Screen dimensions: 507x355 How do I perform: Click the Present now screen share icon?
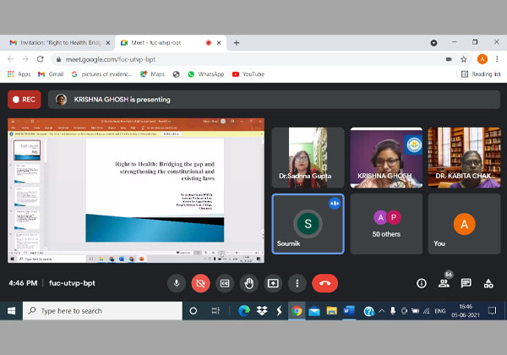tap(273, 283)
